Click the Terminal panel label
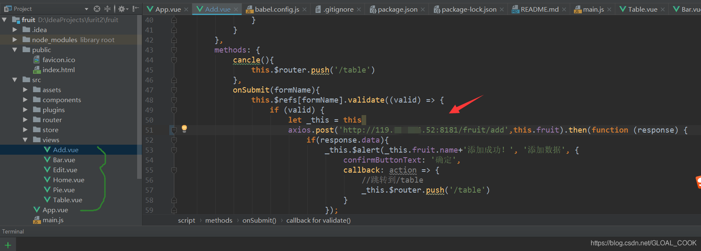Viewport: 701px width, 251px height. pyautogui.click(x=13, y=231)
